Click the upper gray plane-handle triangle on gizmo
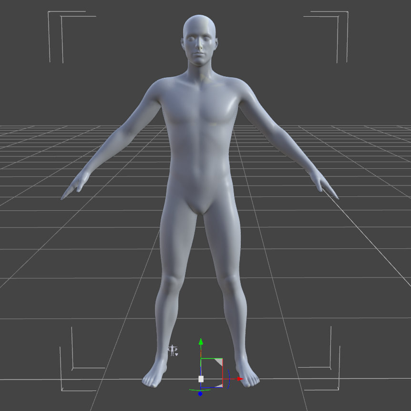 tap(218, 362)
